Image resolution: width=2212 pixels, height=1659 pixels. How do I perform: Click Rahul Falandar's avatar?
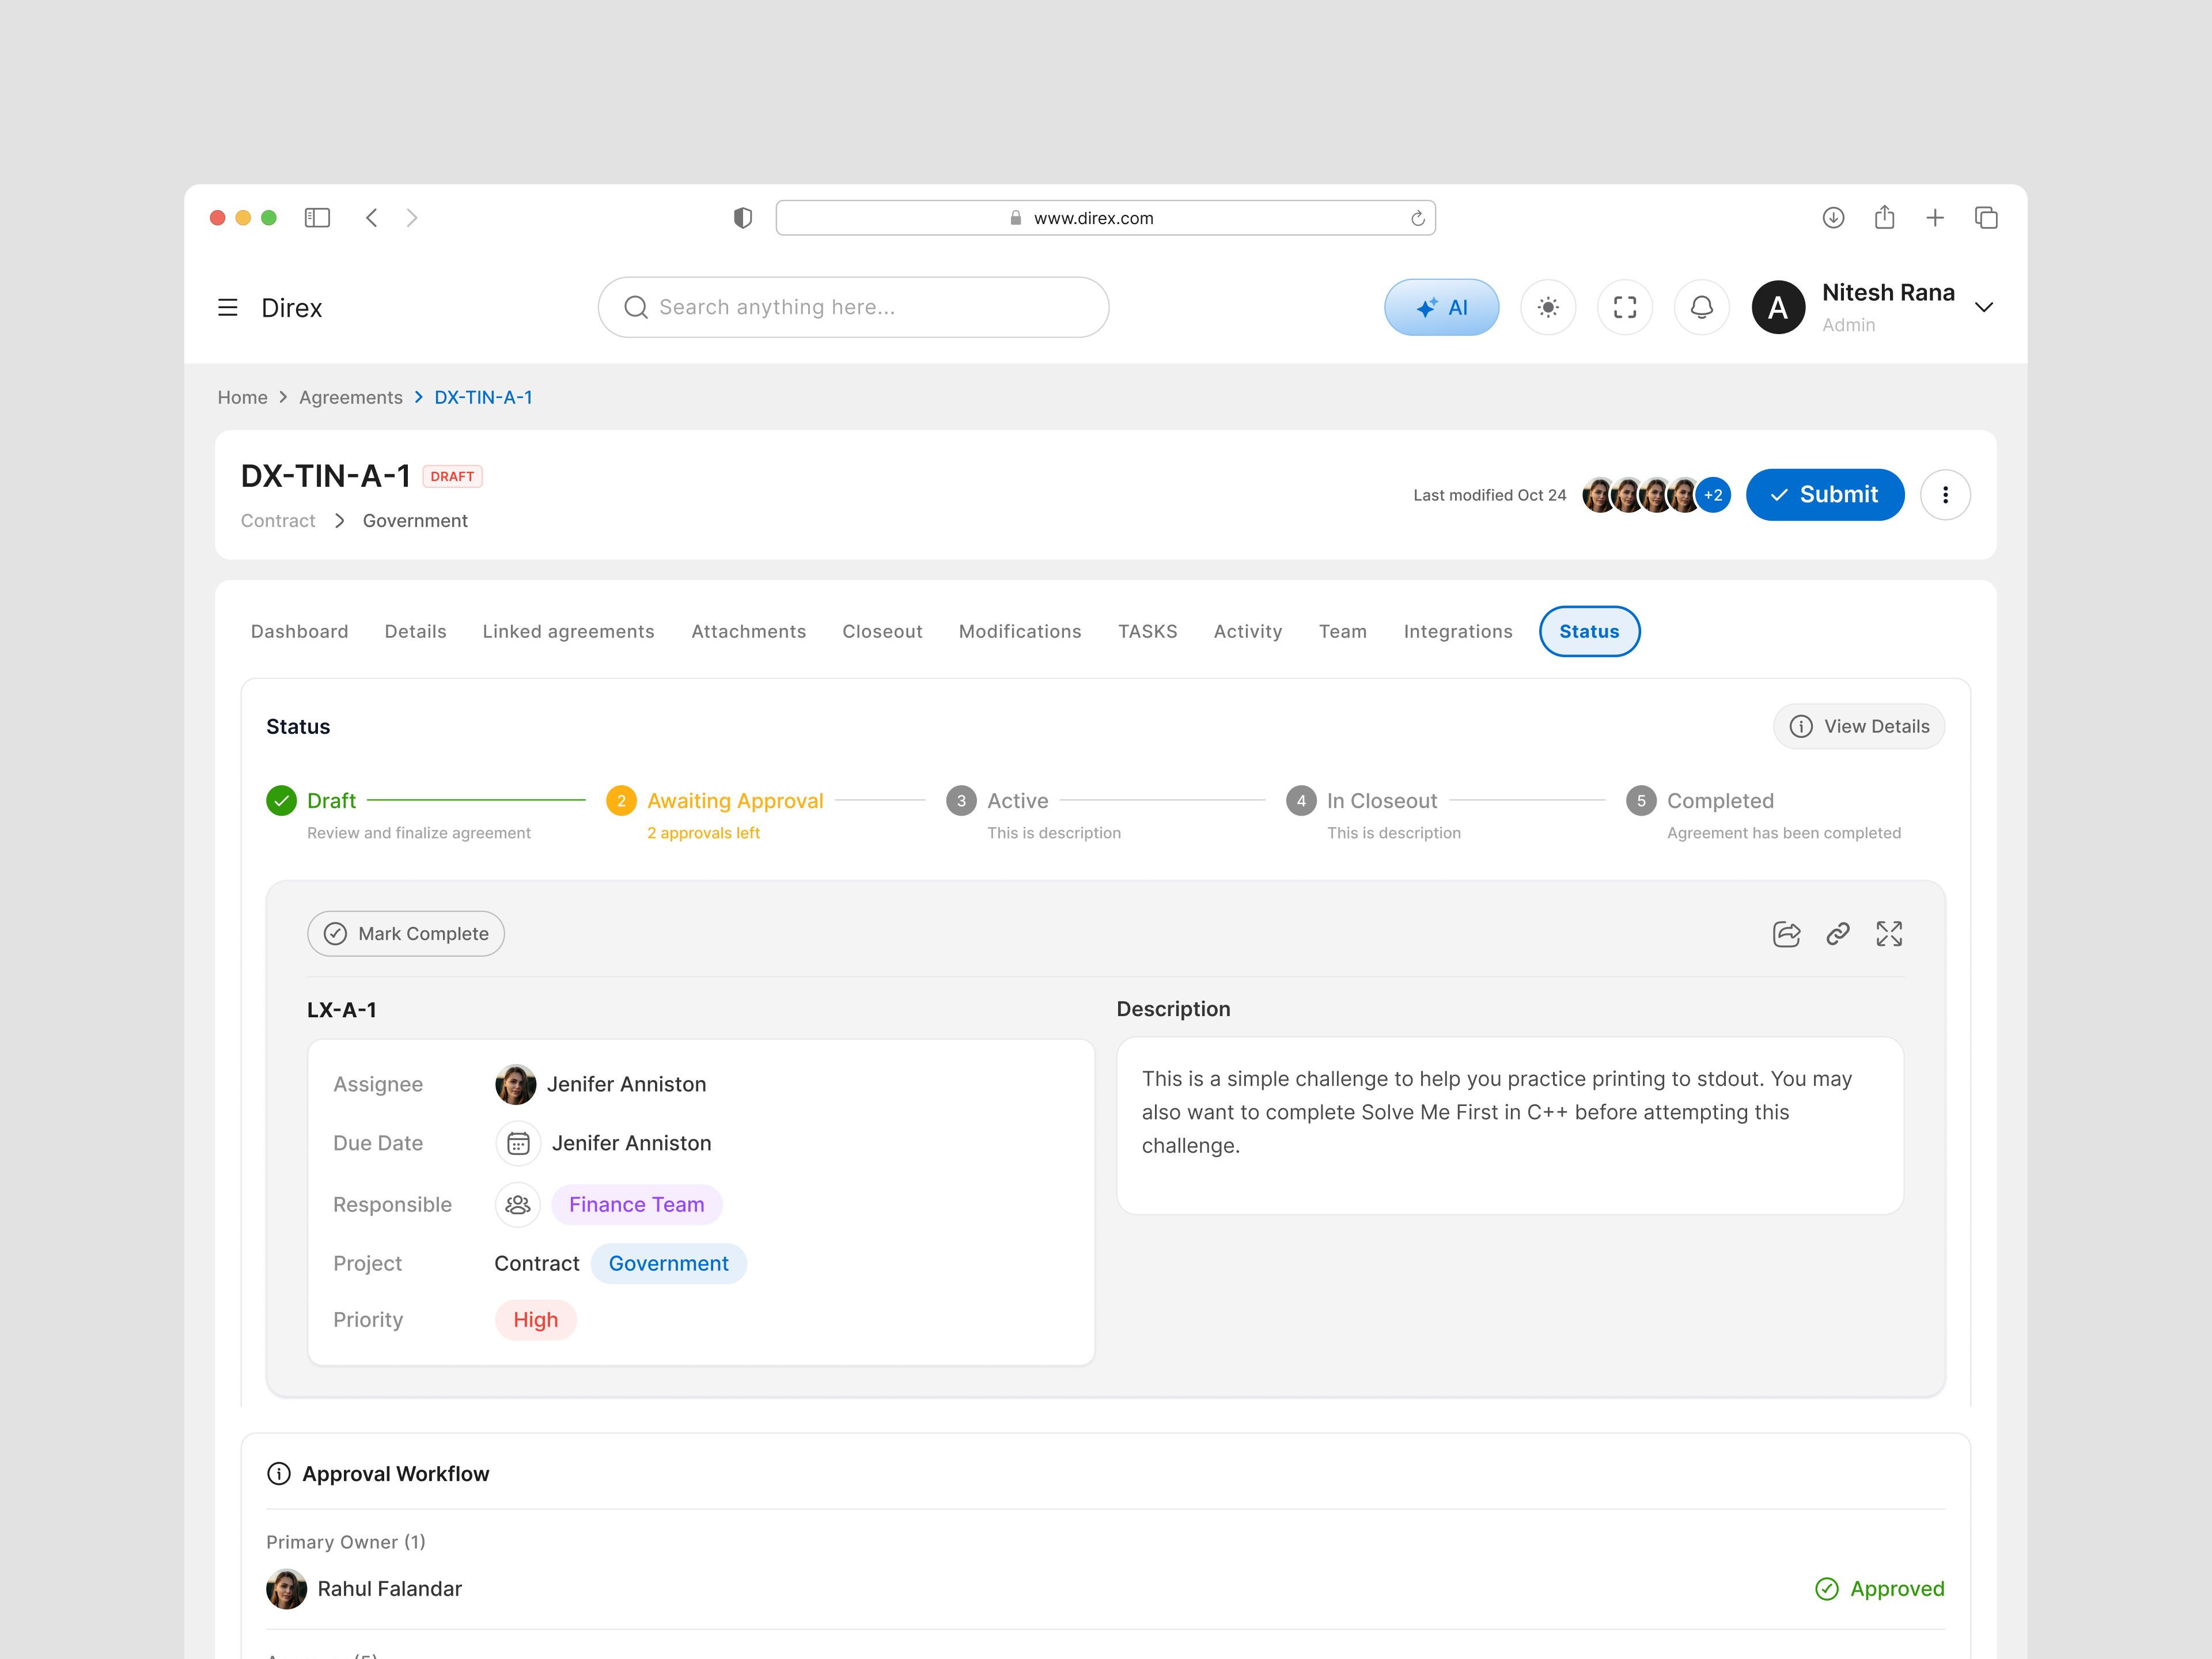click(x=287, y=1589)
